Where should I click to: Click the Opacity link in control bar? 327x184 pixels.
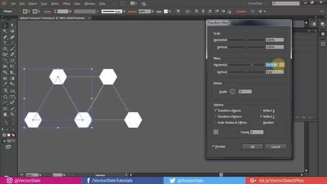(x=132, y=11)
